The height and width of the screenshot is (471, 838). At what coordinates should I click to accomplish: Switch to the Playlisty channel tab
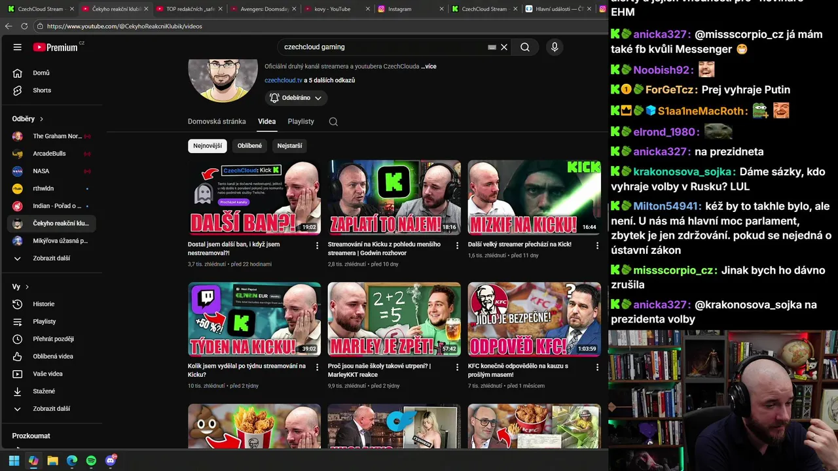pyautogui.click(x=301, y=122)
